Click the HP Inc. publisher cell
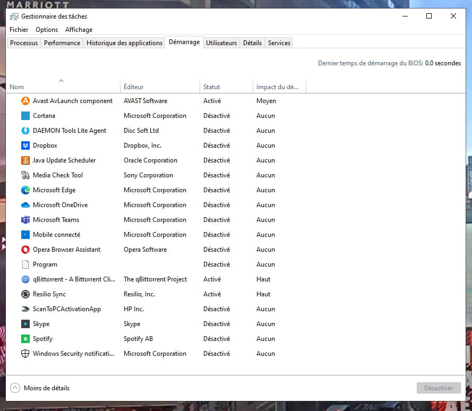The height and width of the screenshot is (411, 472). pos(134,309)
